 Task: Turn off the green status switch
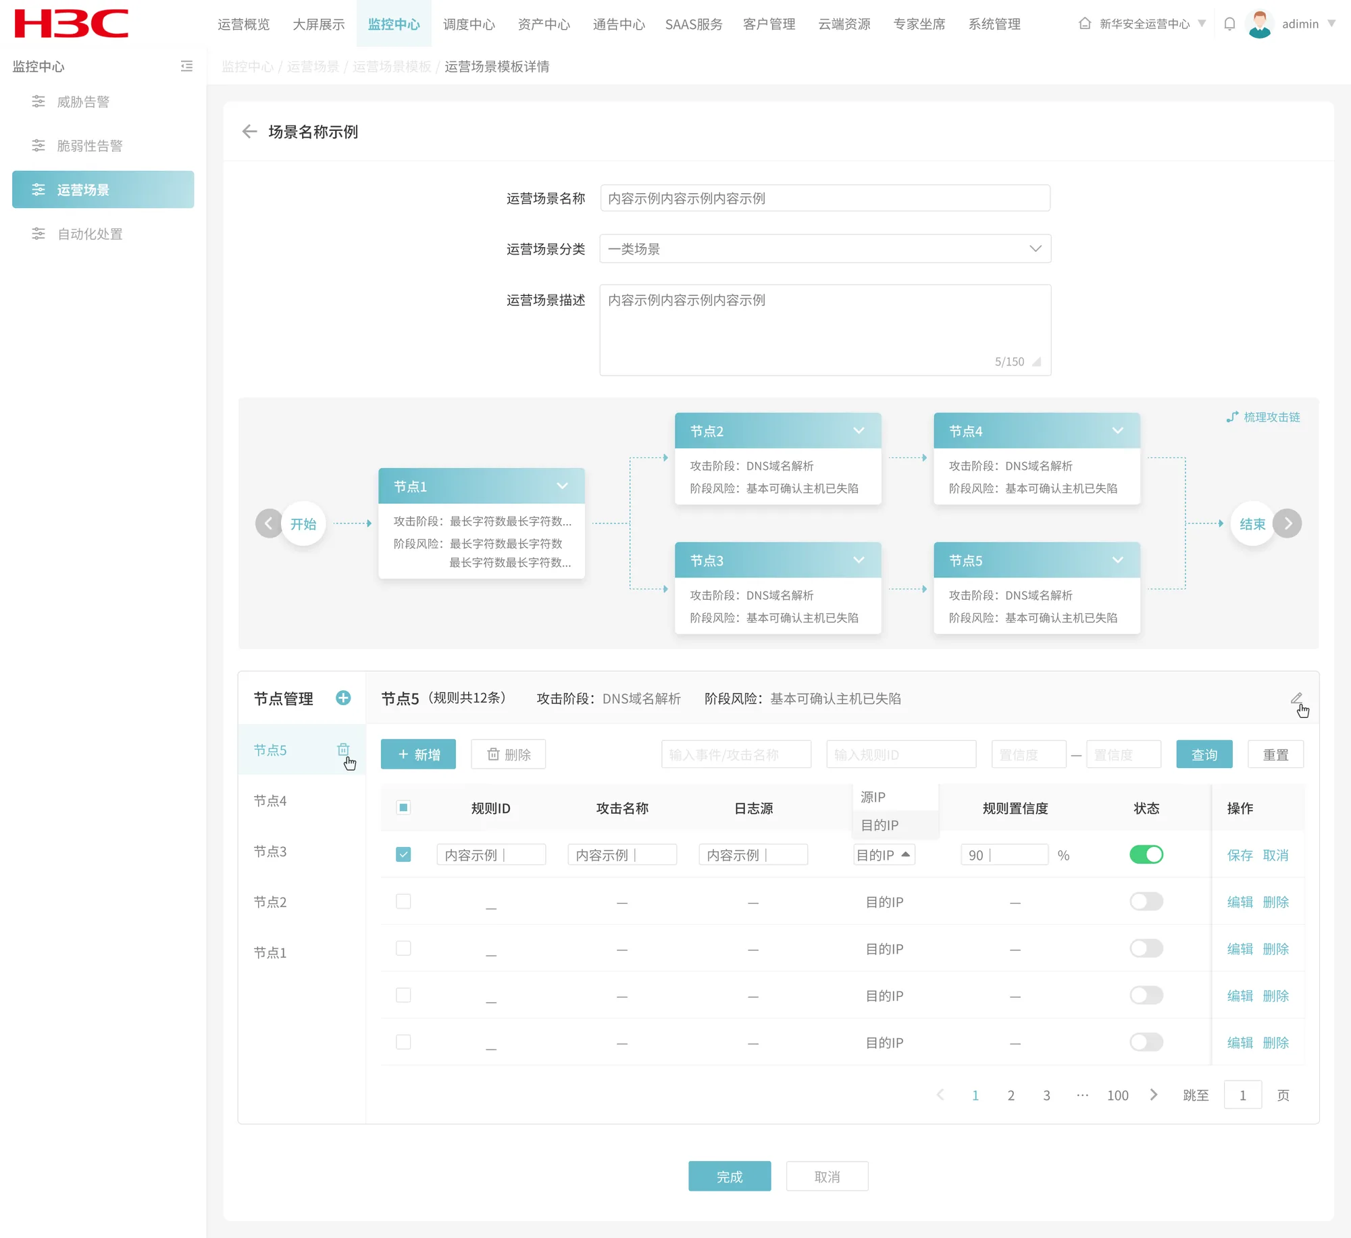pos(1146,854)
